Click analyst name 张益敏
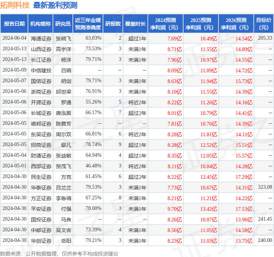 (x=63, y=156)
